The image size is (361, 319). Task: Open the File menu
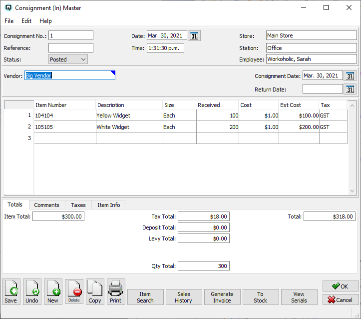9,21
